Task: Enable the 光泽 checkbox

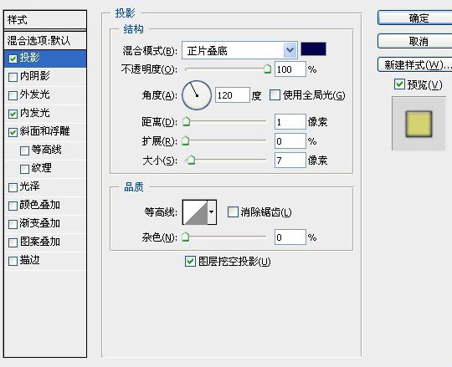Action: 13,187
